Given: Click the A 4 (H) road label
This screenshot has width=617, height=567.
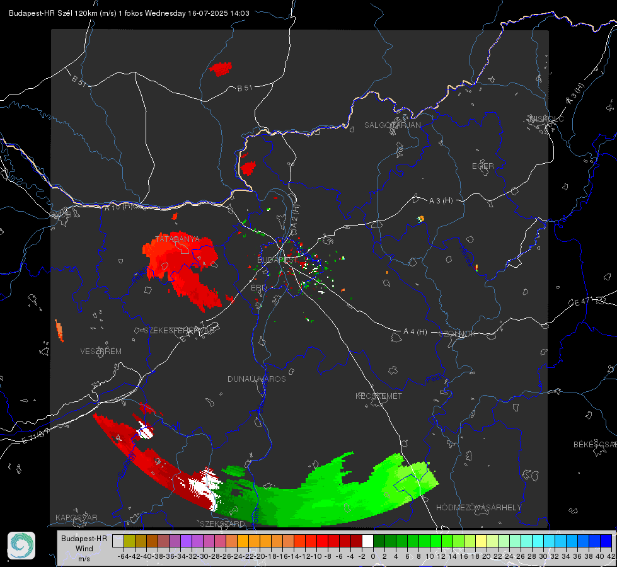Looking at the screenshot, I should tap(415, 332).
